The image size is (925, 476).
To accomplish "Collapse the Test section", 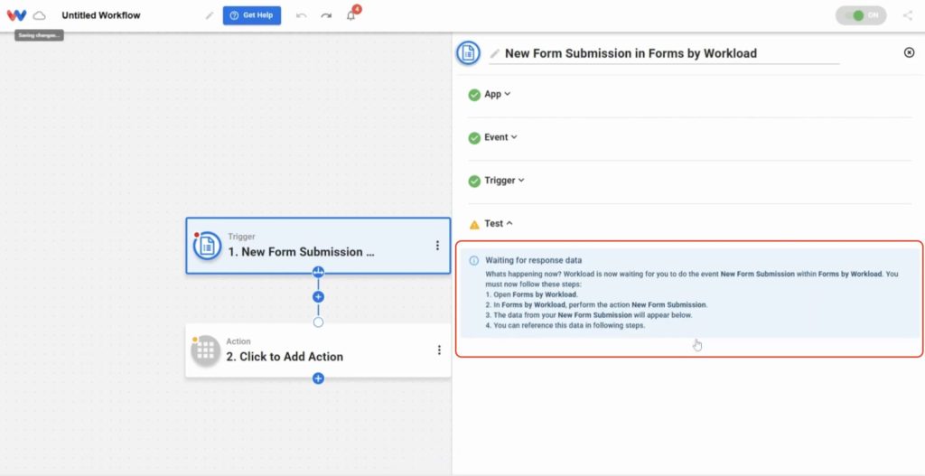I will 499,224.
